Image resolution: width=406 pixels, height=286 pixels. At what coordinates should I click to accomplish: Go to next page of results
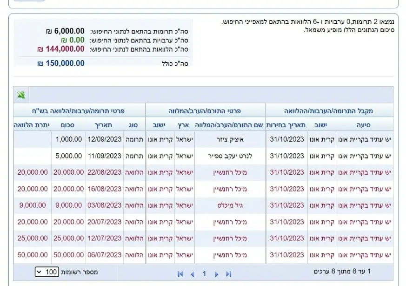[216, 274]
